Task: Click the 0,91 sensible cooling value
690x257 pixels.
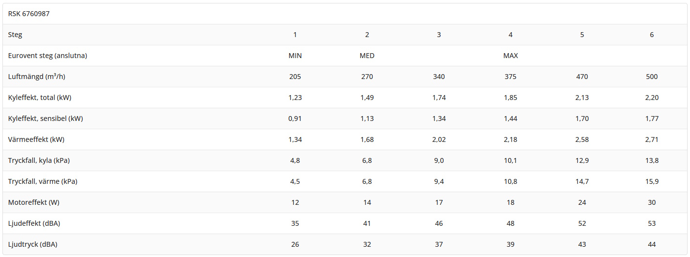Action: [x=295, y=119]
